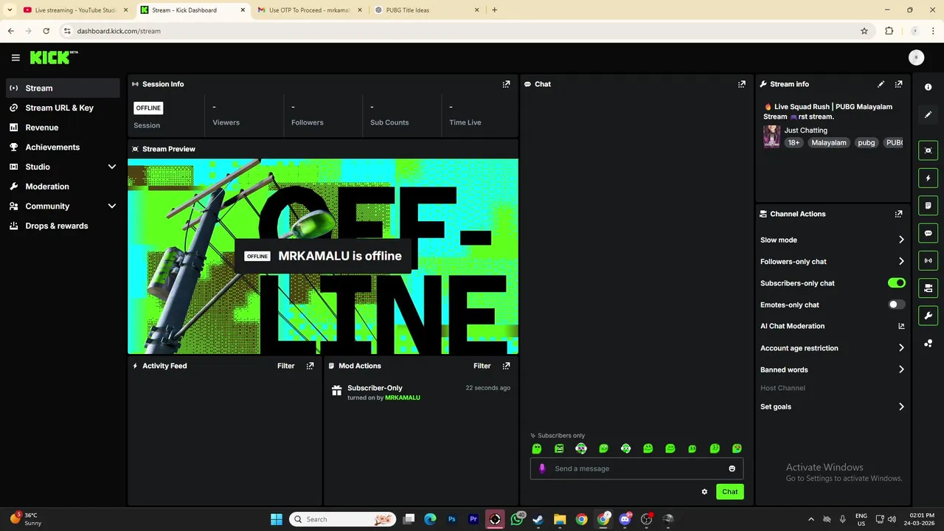Expand Slow mode options
Screen dimensions: 944x531
coord(901,240)
